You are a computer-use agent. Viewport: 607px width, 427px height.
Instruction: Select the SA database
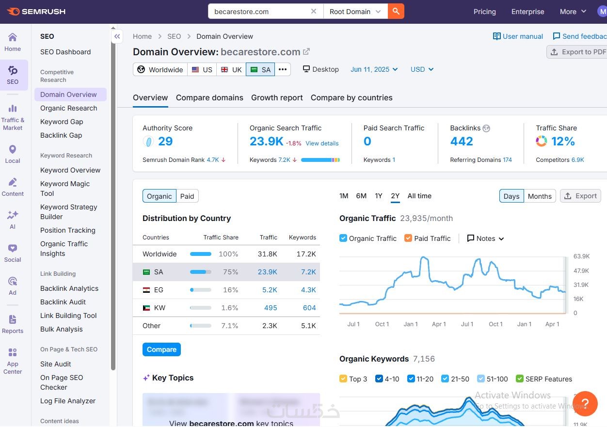[260, 69]
